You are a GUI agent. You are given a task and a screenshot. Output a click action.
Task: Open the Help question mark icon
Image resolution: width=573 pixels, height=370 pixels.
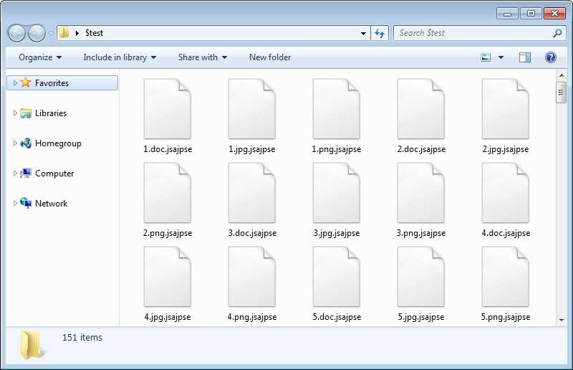point(551,57)
